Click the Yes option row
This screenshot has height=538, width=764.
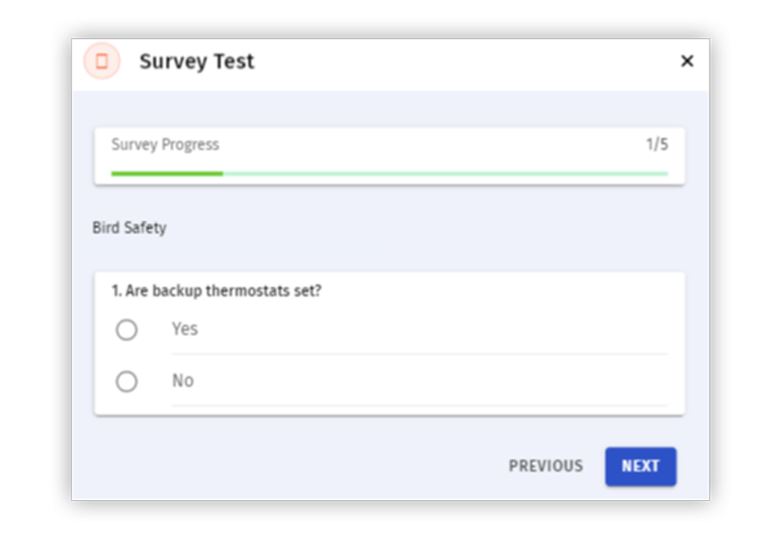click(391, 330)
